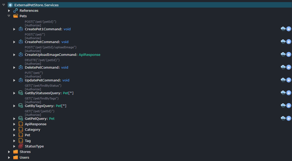Expand the Tag DTO node
This screenshot has width=292, height=161.
coord(14,141)
